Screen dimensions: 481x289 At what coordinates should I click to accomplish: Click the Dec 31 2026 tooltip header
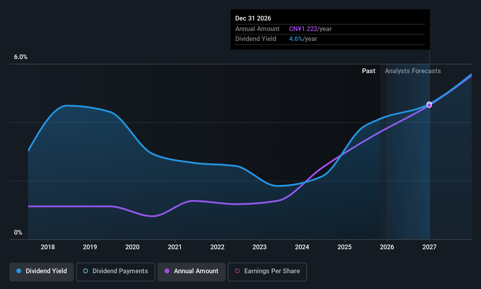(x=253, y=18)
